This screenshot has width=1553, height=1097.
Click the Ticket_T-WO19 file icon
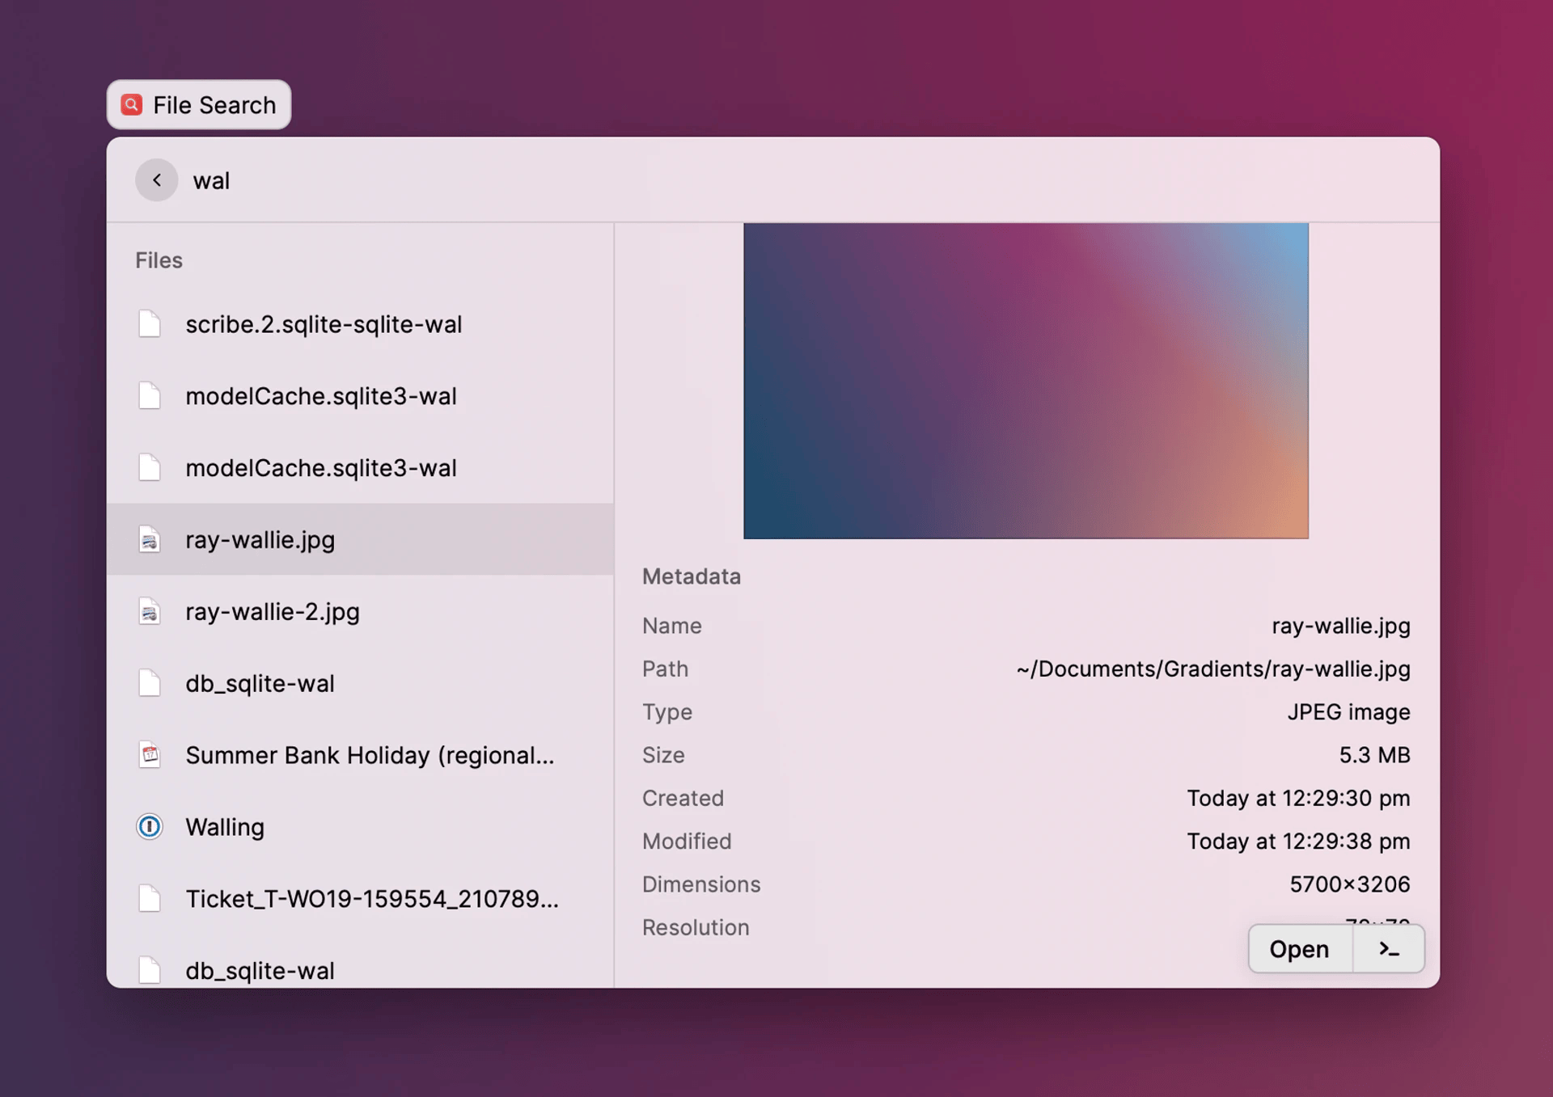tap(150, 899)
